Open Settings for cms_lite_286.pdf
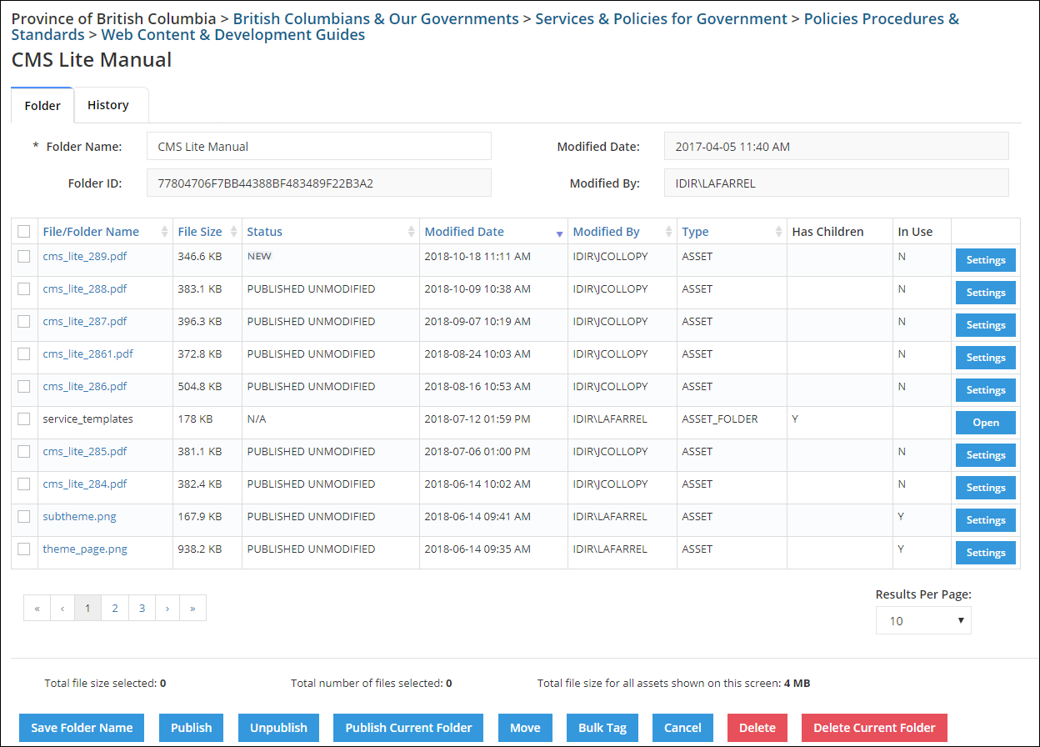Screen dimensions: 1040x747 [x=986, y=390]
